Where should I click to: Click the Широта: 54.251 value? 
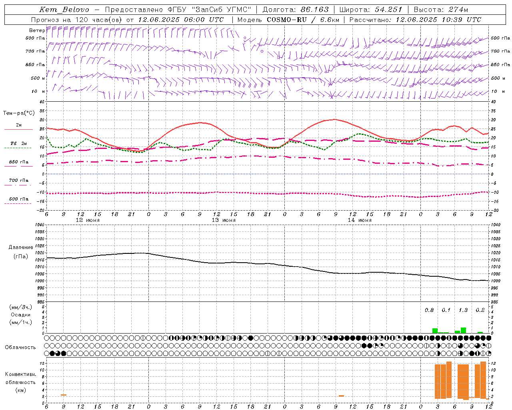(371, 10)
